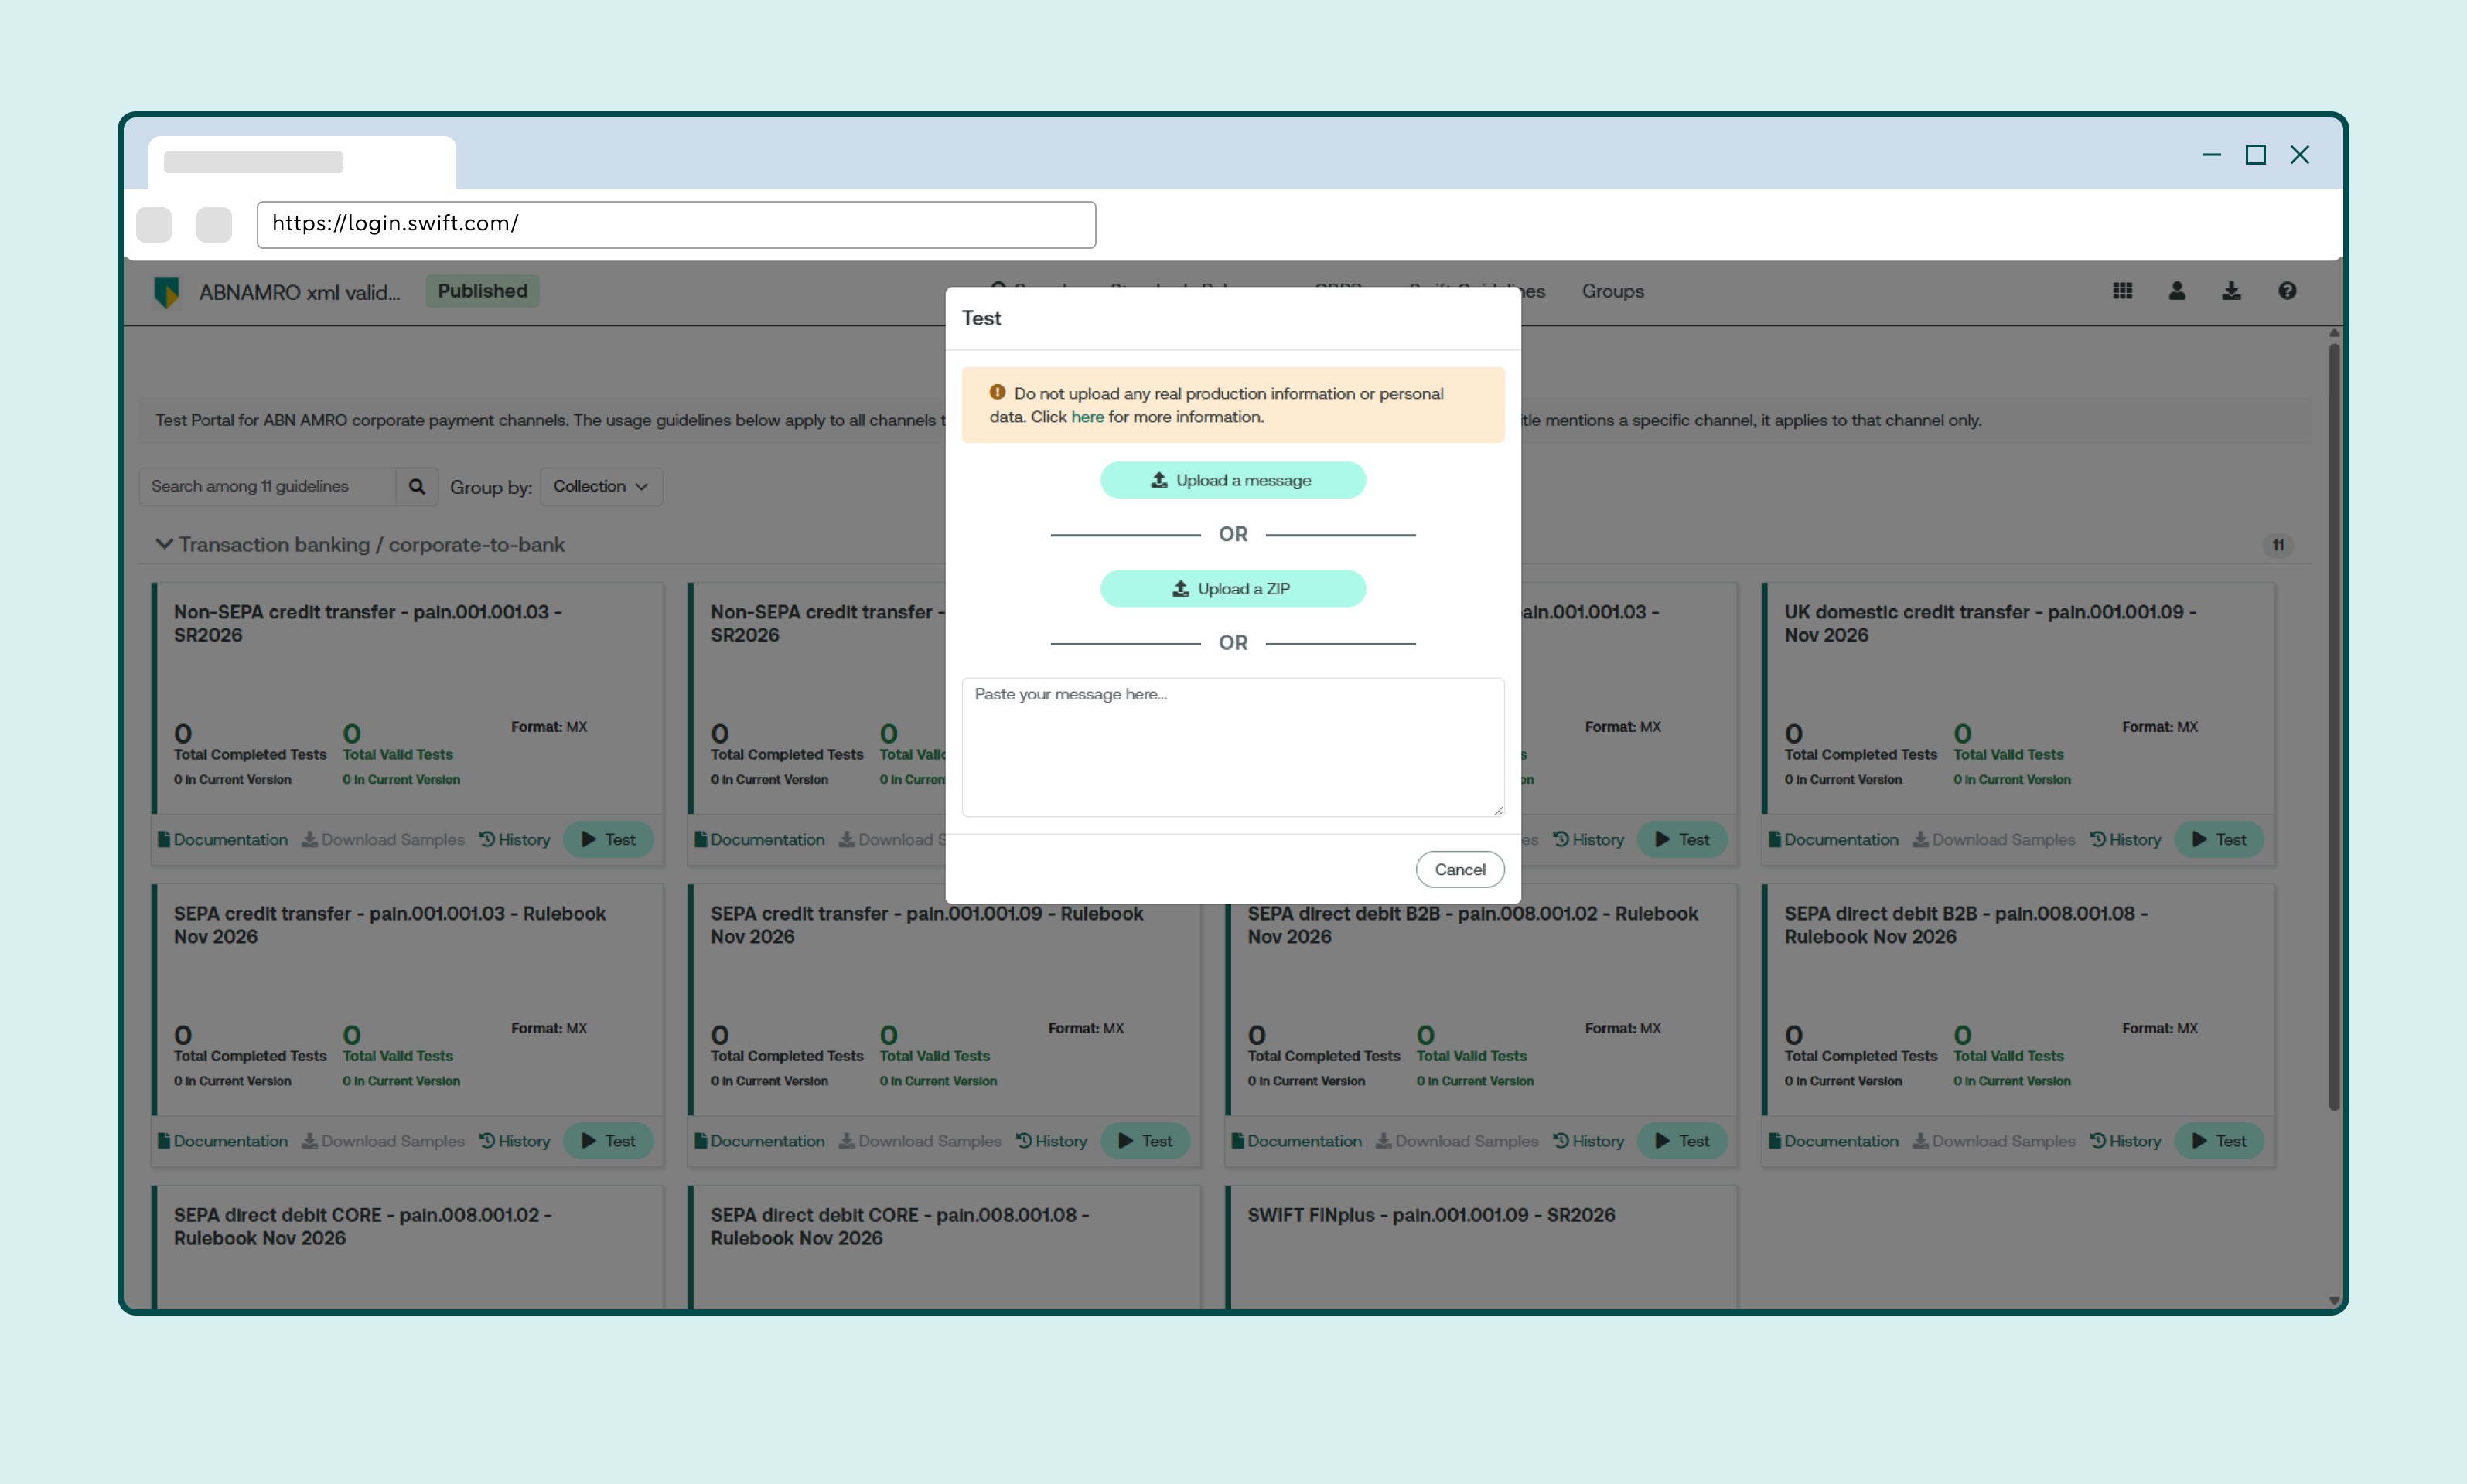Screen dimensions: 2467x1484
Task: Open Documentation for SEPA direct debit B2B pain.008.001.02
Action: pyautogui.click(x=1296, y=1141)
